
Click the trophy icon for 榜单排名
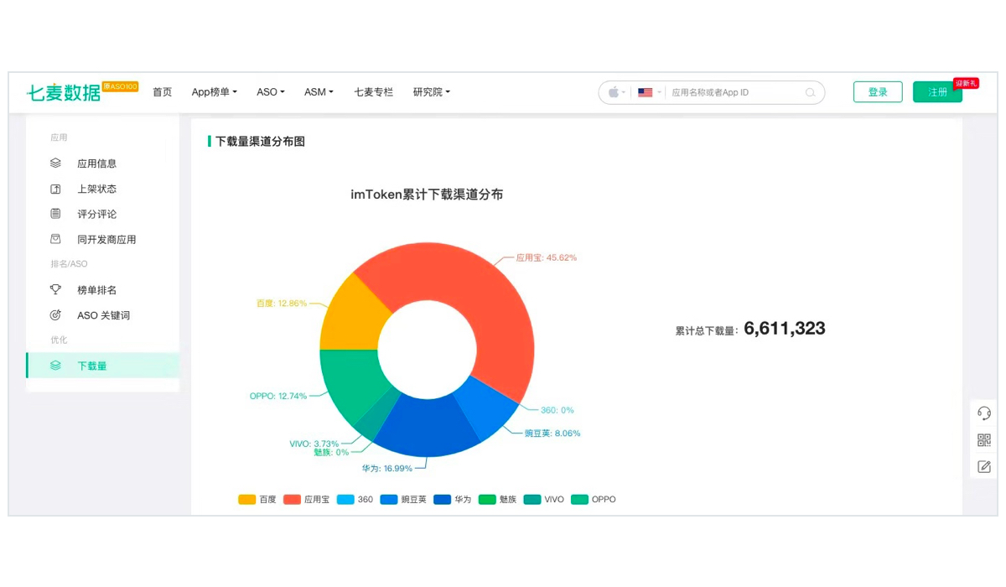coord(55,289)
